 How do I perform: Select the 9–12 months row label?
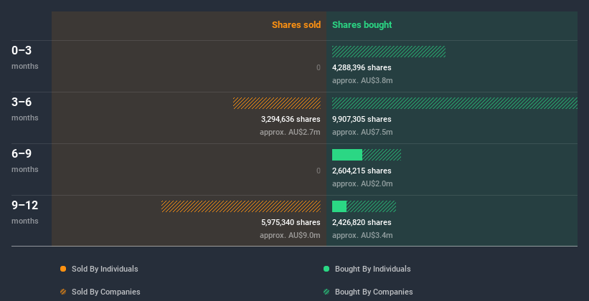click(24, 206)
